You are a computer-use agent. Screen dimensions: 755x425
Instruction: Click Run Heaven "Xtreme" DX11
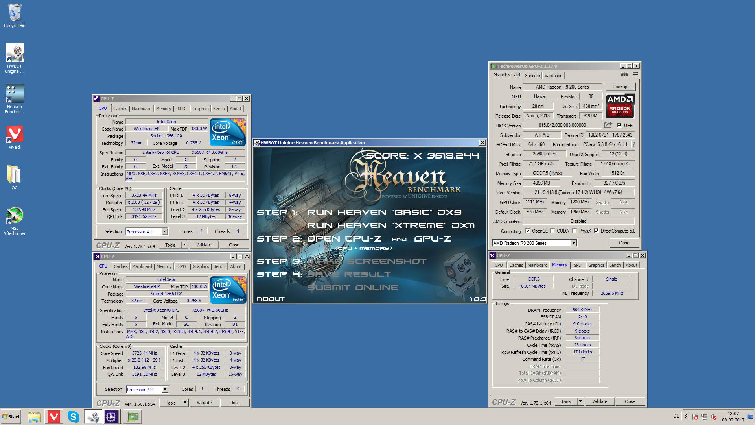pos(390,225)
